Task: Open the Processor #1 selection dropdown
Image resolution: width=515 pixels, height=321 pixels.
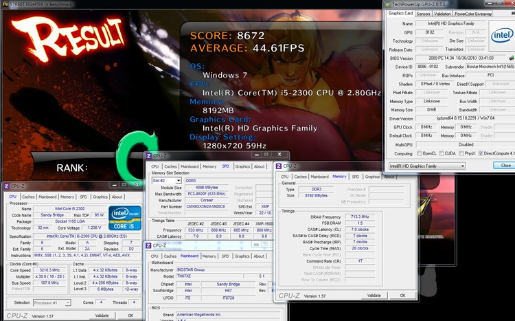Action: [x=52, y=302]
